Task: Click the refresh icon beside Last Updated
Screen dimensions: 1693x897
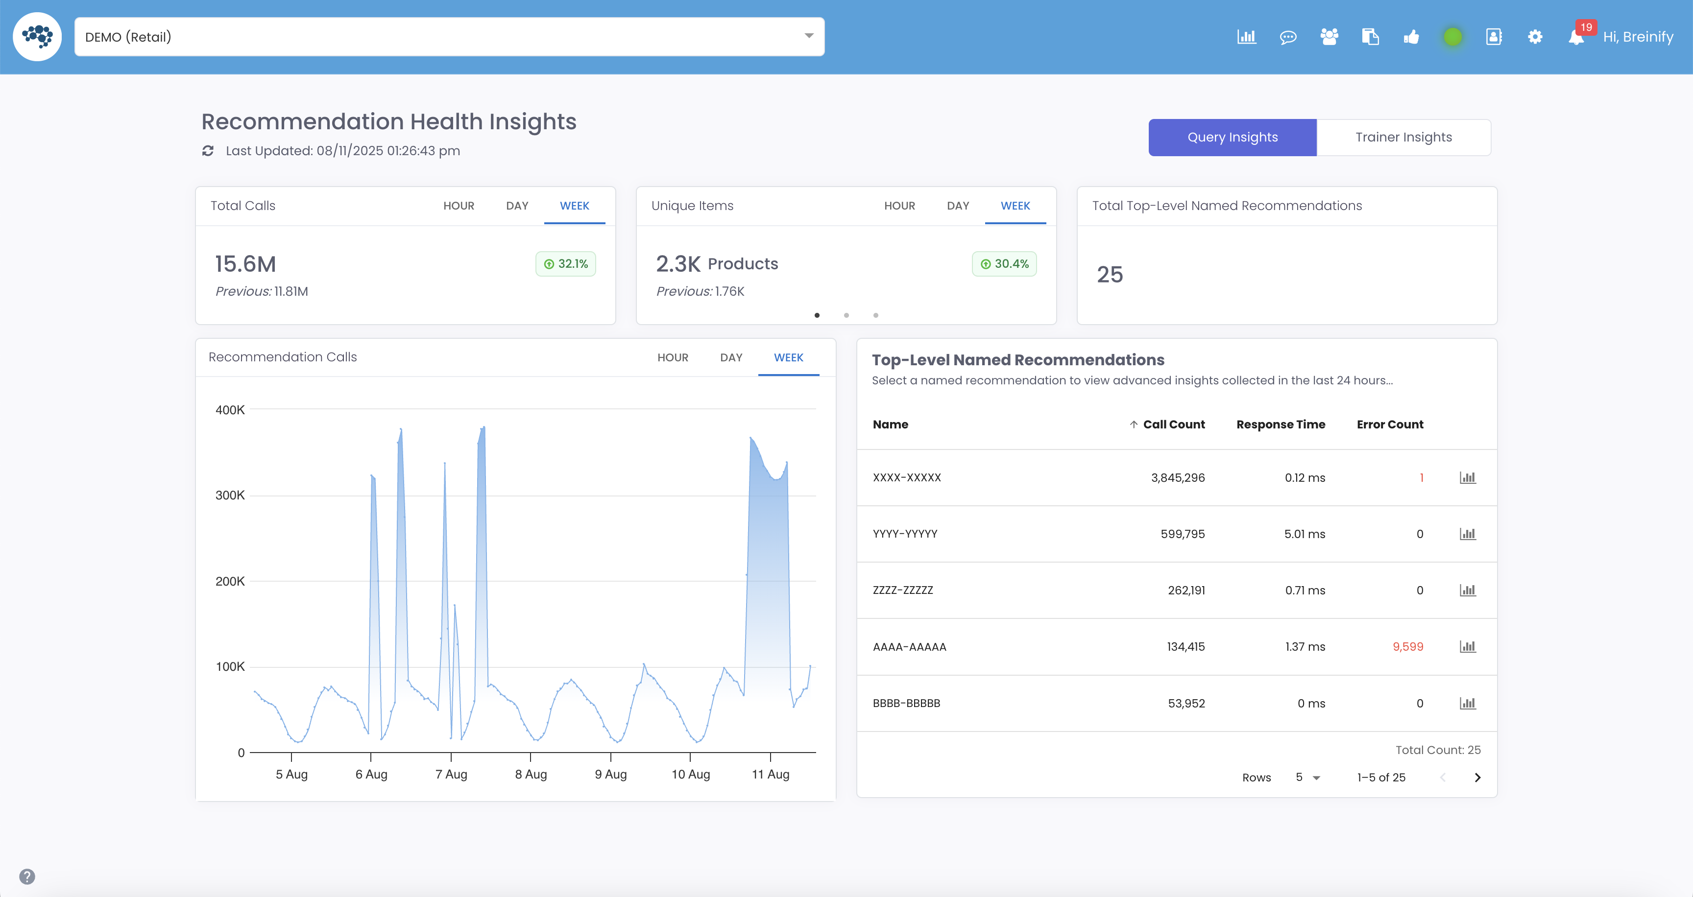Action: click(x=208, y=150)
